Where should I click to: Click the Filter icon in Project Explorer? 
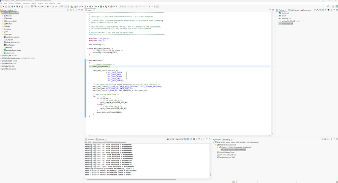pyautogui.click(x=73, y=10)
